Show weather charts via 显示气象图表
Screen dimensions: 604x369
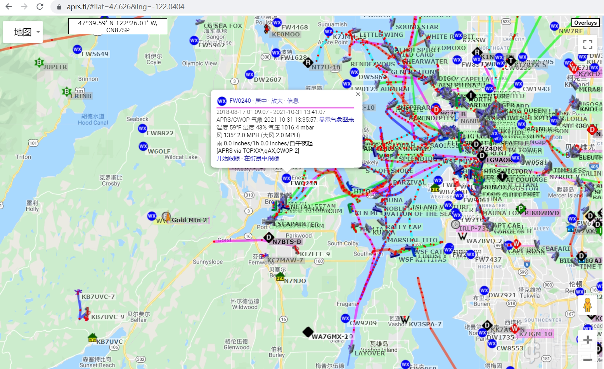click(336, 120)
